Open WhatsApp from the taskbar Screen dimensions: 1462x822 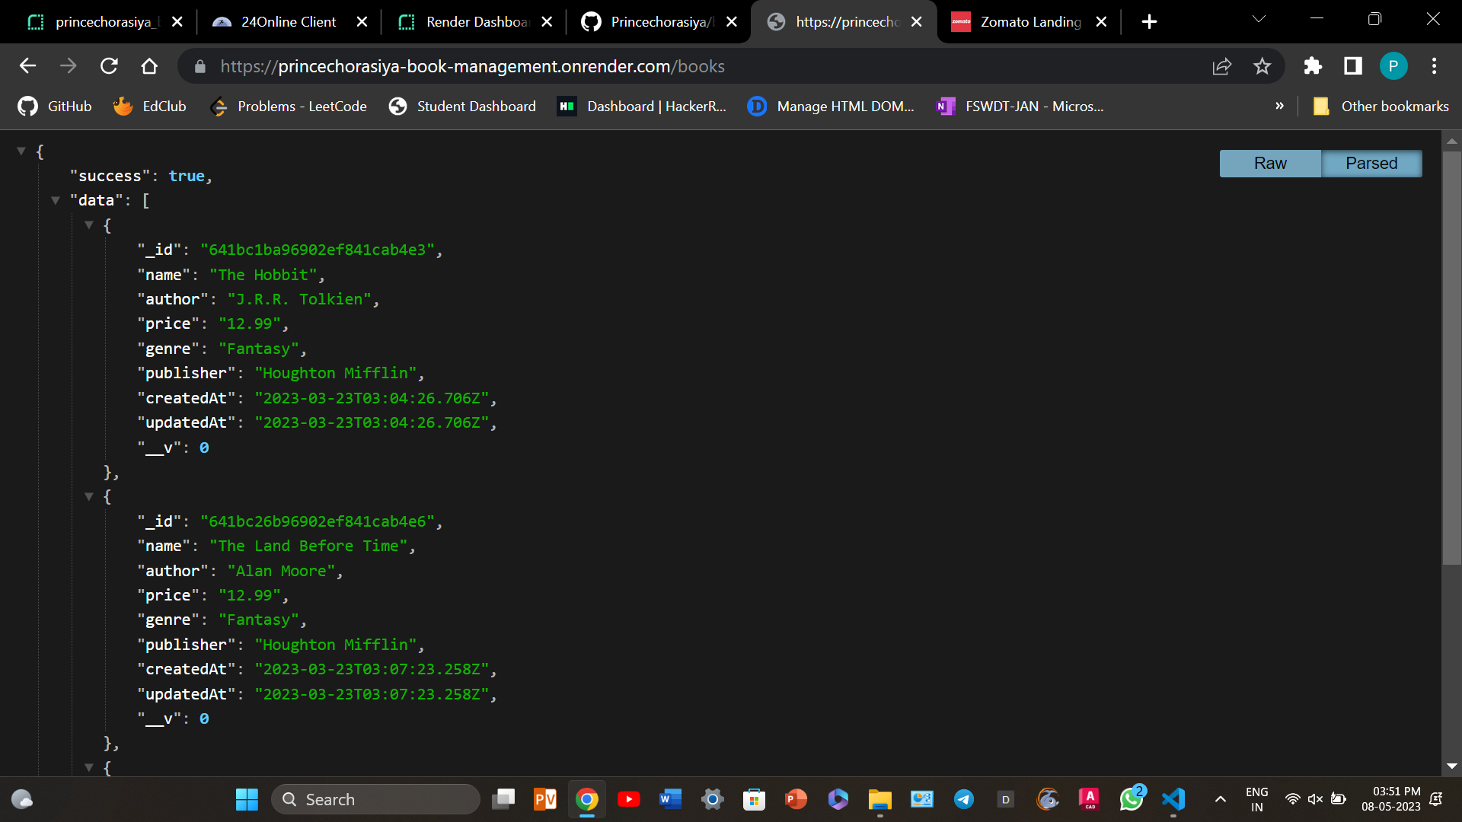coord(1132,799)
